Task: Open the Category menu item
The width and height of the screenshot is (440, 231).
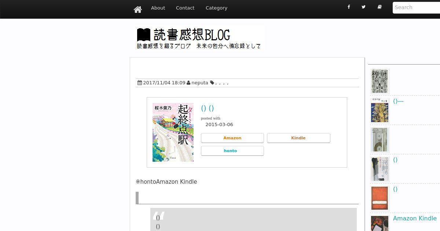Action: pyautogui.click(x=216, y=8)
